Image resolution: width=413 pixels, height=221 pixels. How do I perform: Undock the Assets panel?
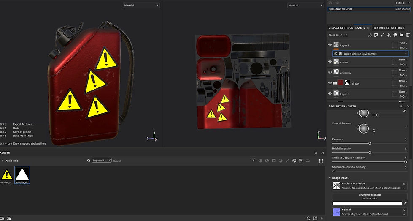tap(316, 153)
